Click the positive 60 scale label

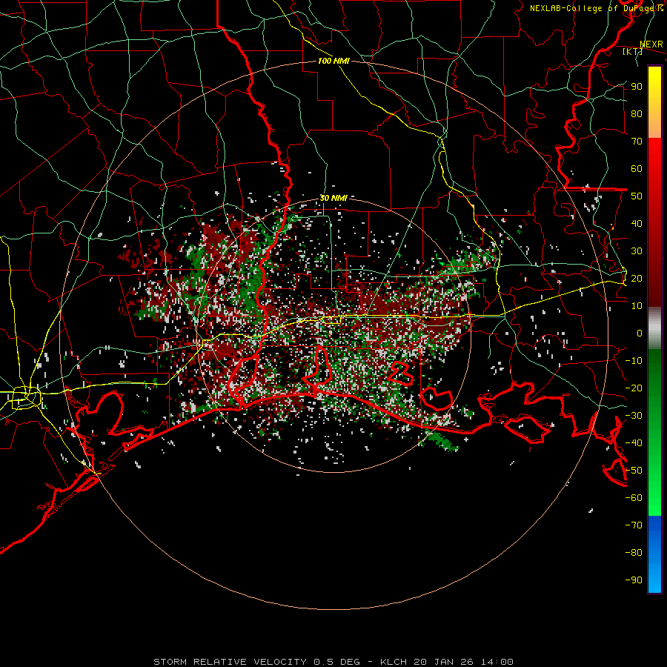[x=637, y=168]
